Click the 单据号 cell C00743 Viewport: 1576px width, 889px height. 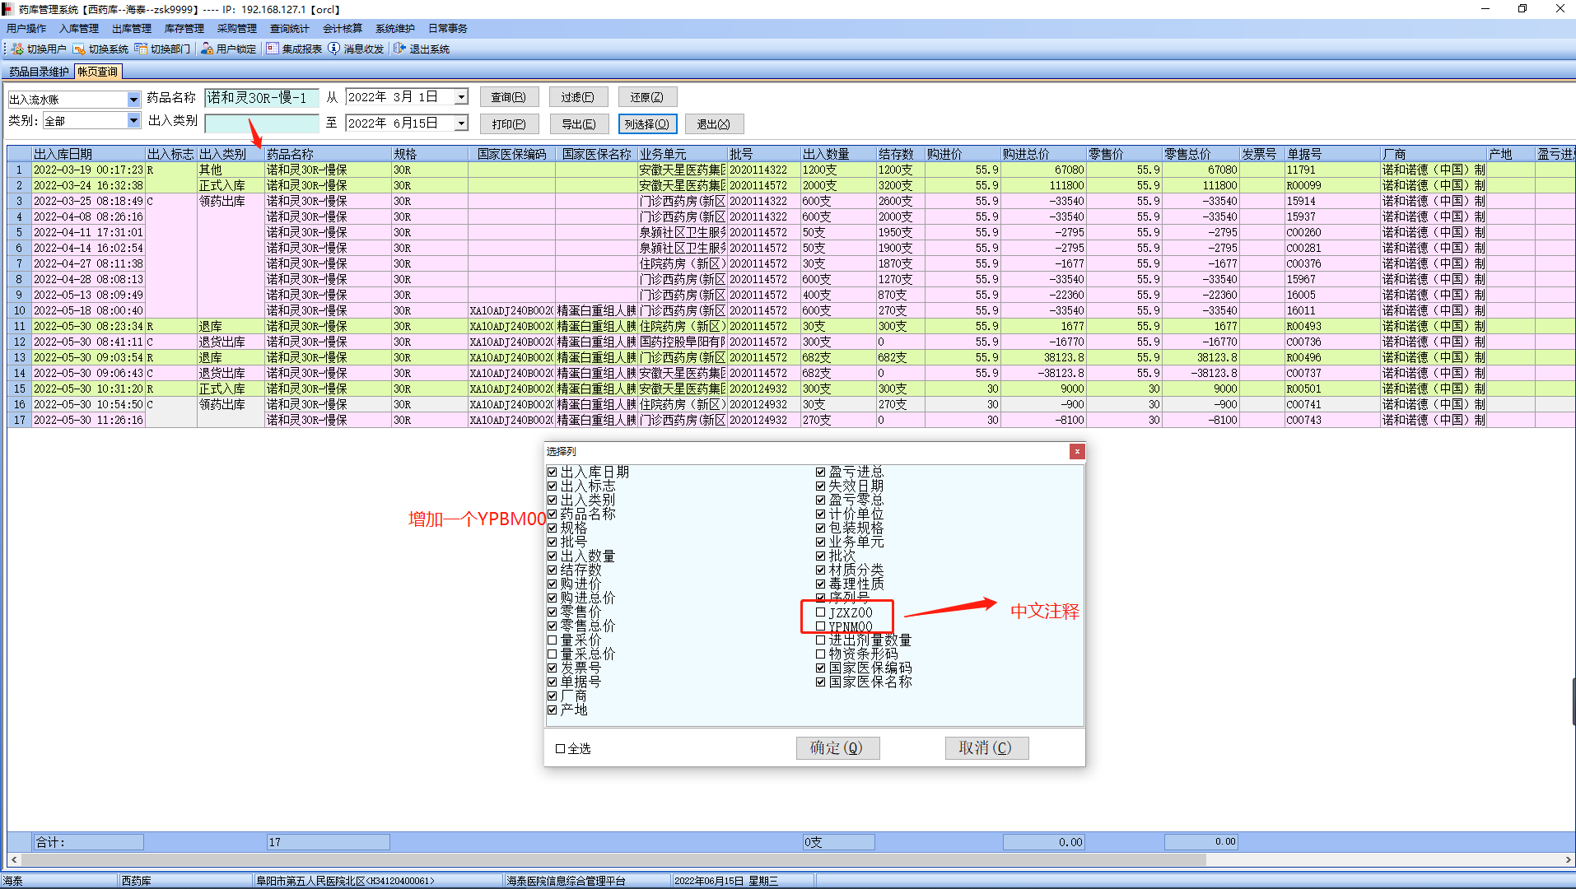[x=1332, y=421]
